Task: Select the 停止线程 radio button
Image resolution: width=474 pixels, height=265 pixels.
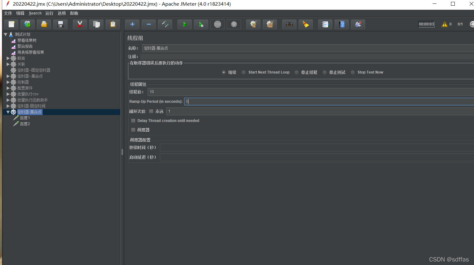Action: point(296,72)
